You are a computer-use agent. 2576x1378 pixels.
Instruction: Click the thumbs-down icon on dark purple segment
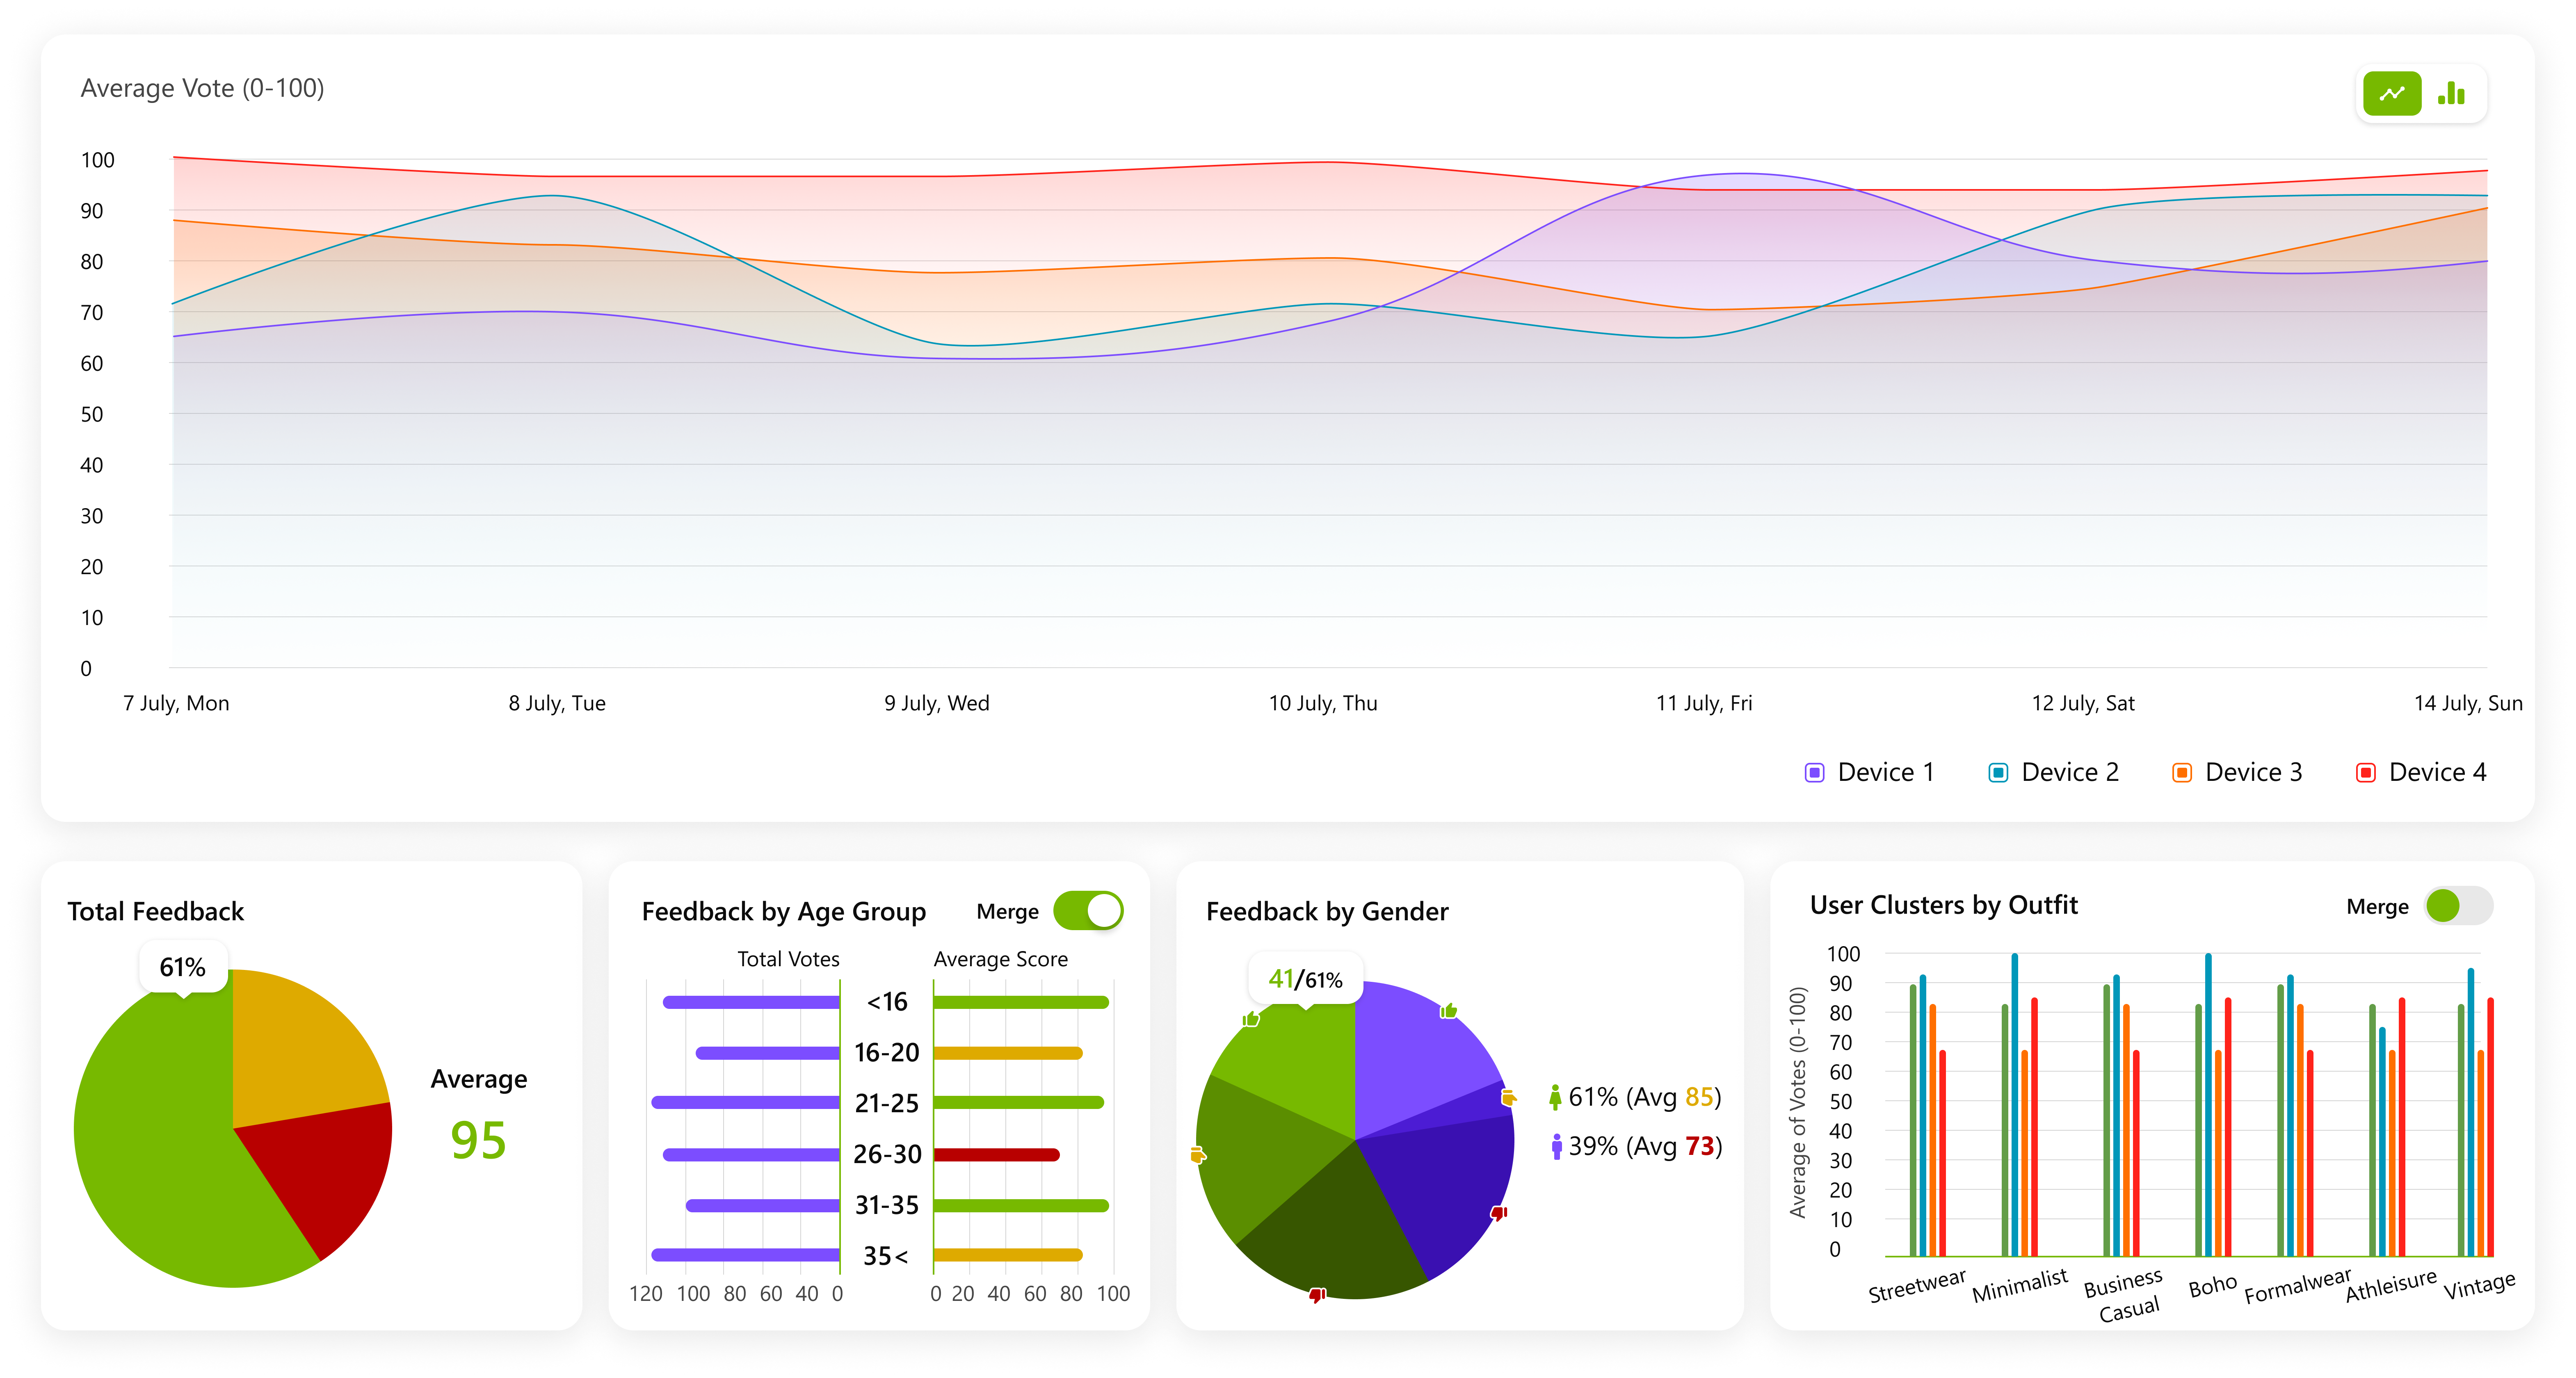(x=1498, y=1213)
